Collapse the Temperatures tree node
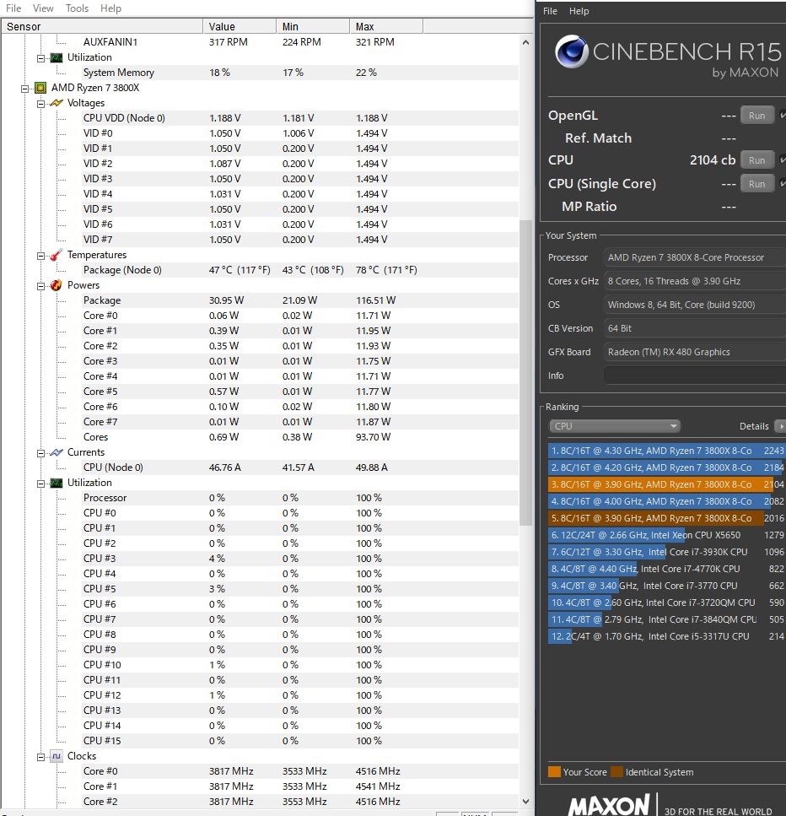Viewport: 786px width, 816px height. [x=40, y=256]
